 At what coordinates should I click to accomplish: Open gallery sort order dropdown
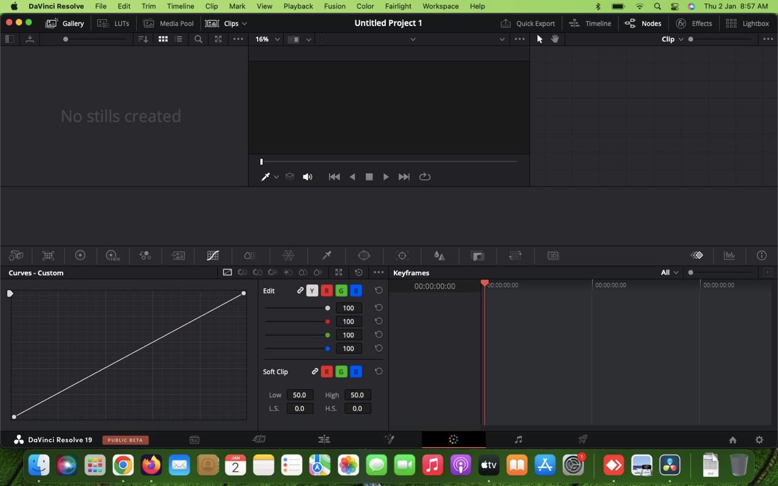(143, 39)
